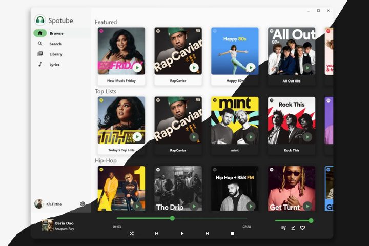Viewport: 369px width, 246px height.
Task: Play RapCaviar in the Top Lists row
Action: pyautogui.click(x=194, y=137)
